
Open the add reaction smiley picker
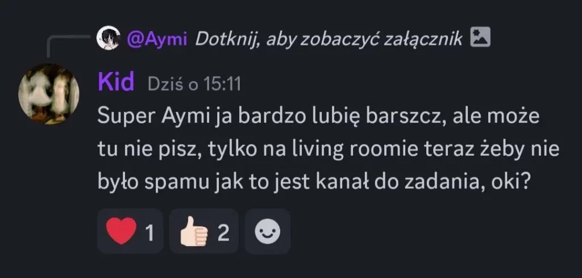[267, 231]
